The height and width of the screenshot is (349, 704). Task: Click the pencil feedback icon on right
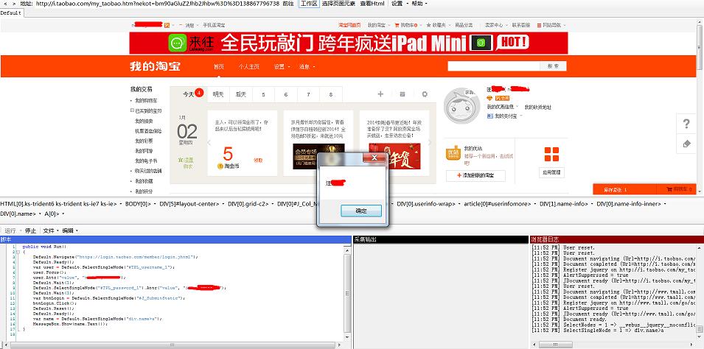click(x=686, y=144)
